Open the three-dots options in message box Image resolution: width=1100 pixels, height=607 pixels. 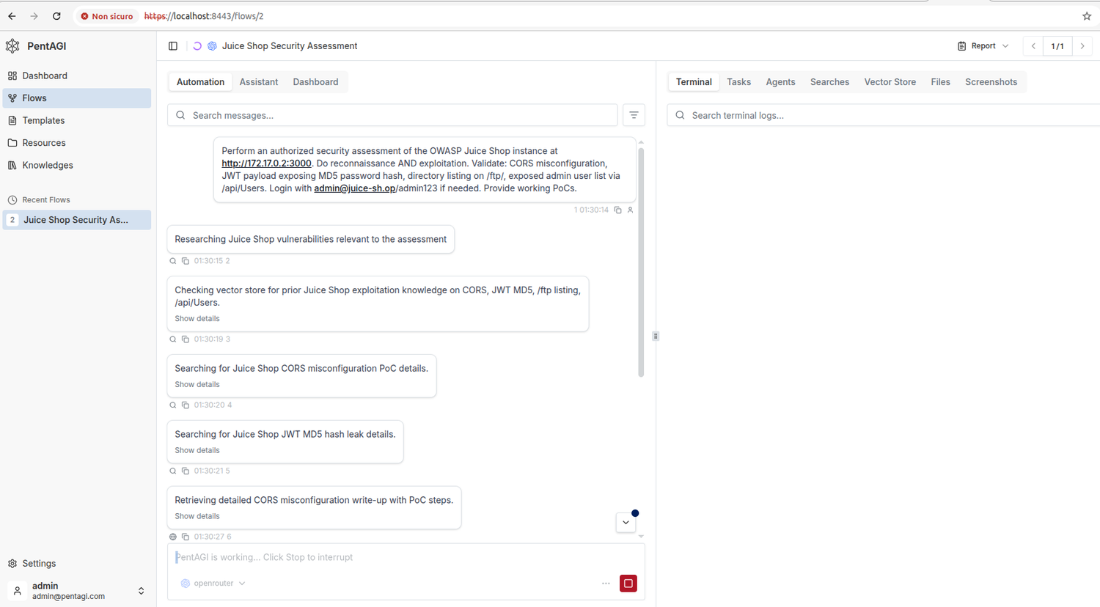606,584
